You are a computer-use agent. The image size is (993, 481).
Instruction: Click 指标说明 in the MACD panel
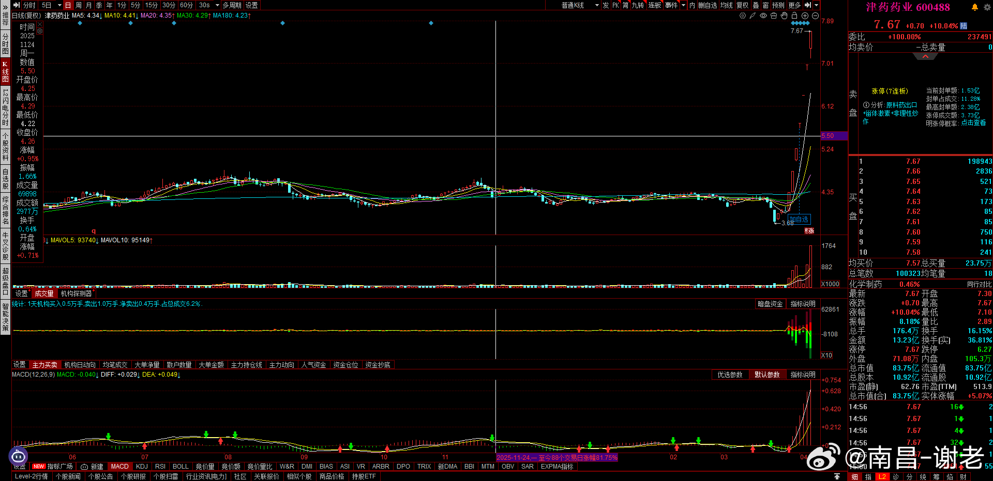pos(803,375)
